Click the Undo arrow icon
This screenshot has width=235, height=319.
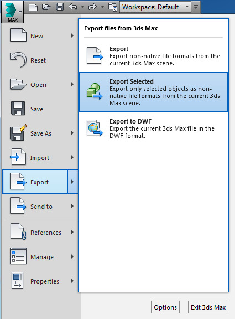coord(73,7)
